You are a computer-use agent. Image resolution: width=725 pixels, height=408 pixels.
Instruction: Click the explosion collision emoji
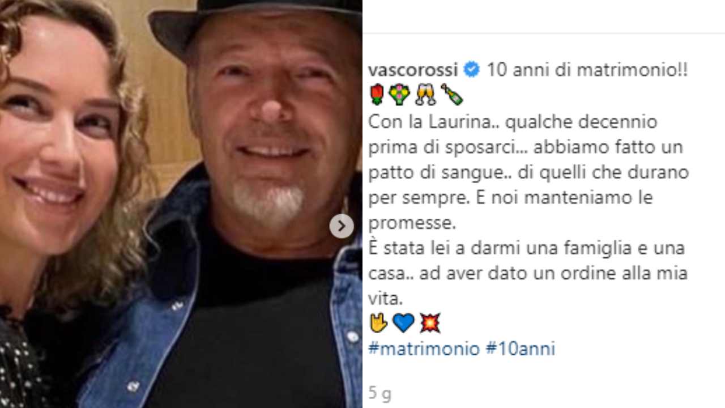430,323
